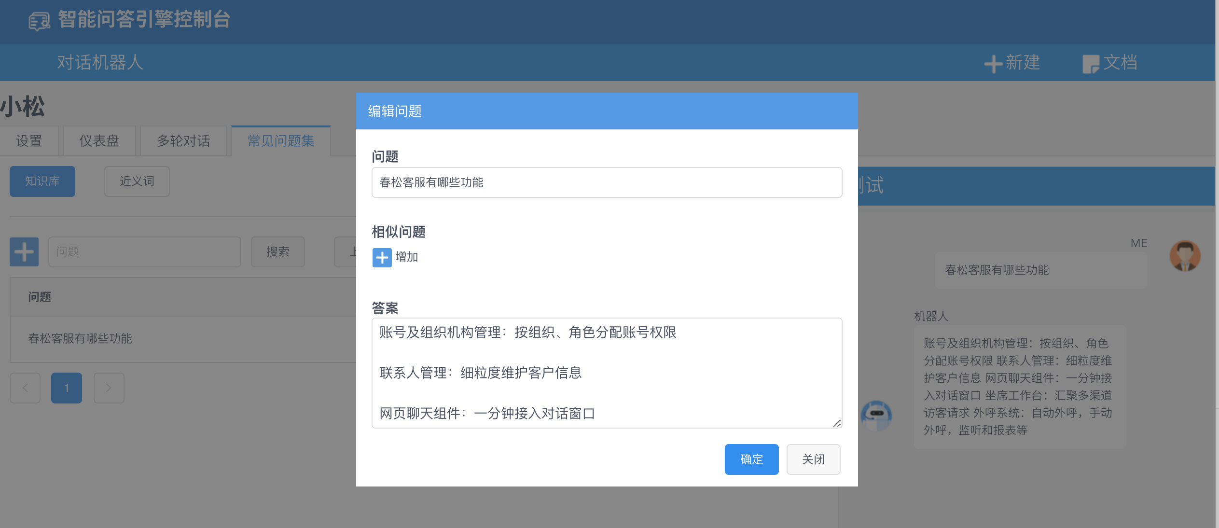Click the chat console logo icon
Screen dimensions: 1219x528
[39, 21]
